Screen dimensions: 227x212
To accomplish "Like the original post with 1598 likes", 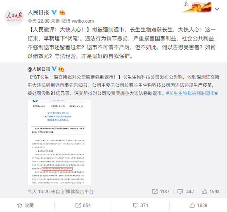I will point(210,192).
